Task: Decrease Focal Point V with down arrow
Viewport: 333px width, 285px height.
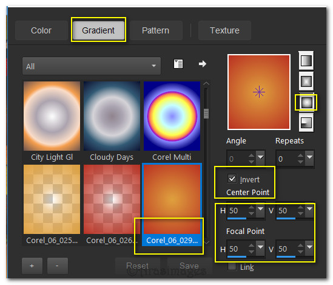Action: (300, 252)
